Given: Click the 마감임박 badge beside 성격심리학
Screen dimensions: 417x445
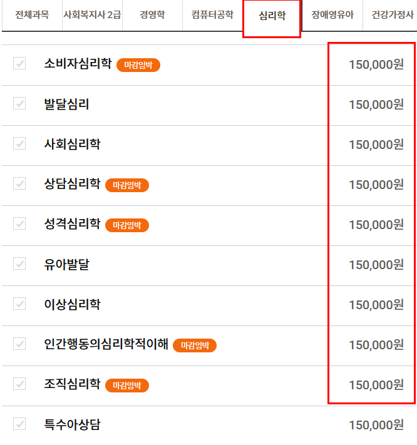Looking at the screenshot, I should 127,225.
